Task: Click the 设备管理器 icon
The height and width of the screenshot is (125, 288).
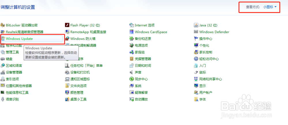Action: tap(3, 72)
